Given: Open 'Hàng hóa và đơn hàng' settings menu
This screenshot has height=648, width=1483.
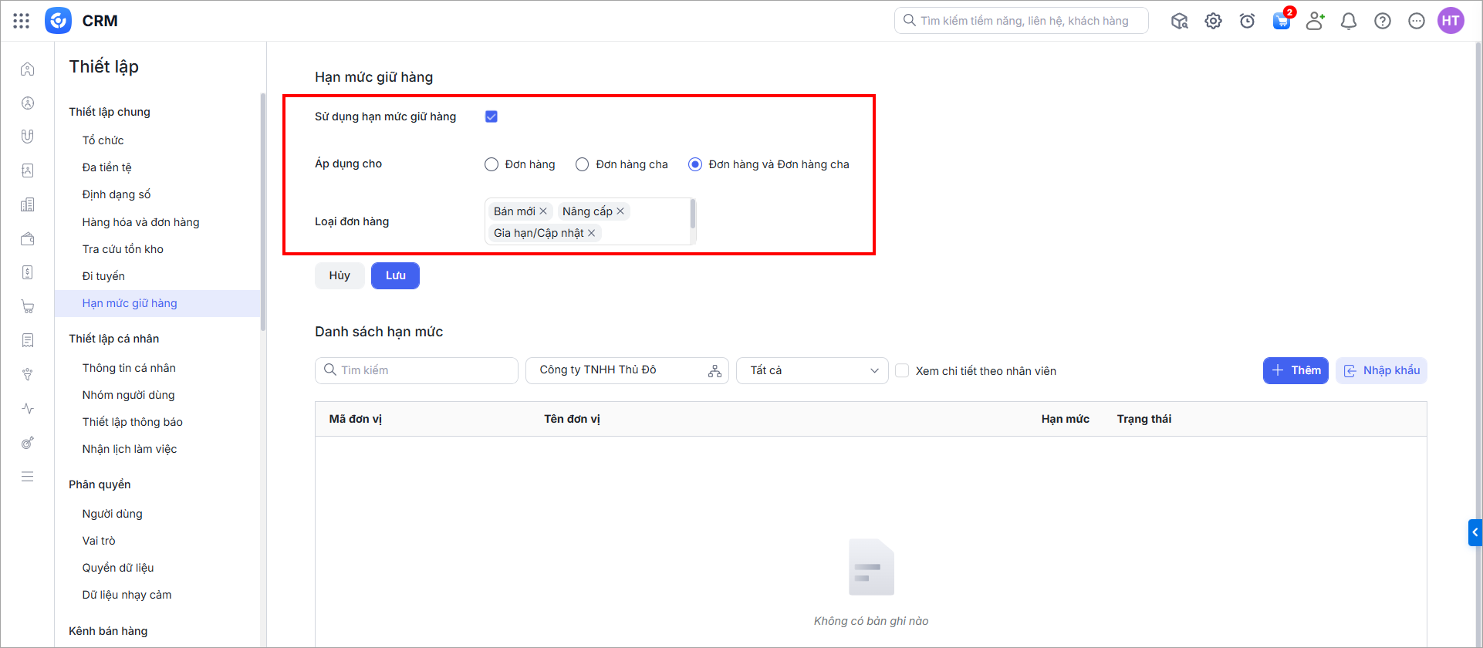Looking at the screenshot, I should (x=140, y=222).
